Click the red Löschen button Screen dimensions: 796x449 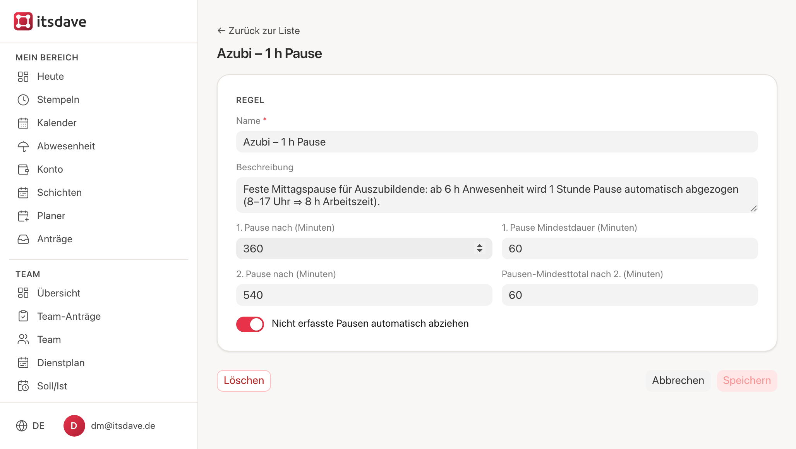click(244, 381)
